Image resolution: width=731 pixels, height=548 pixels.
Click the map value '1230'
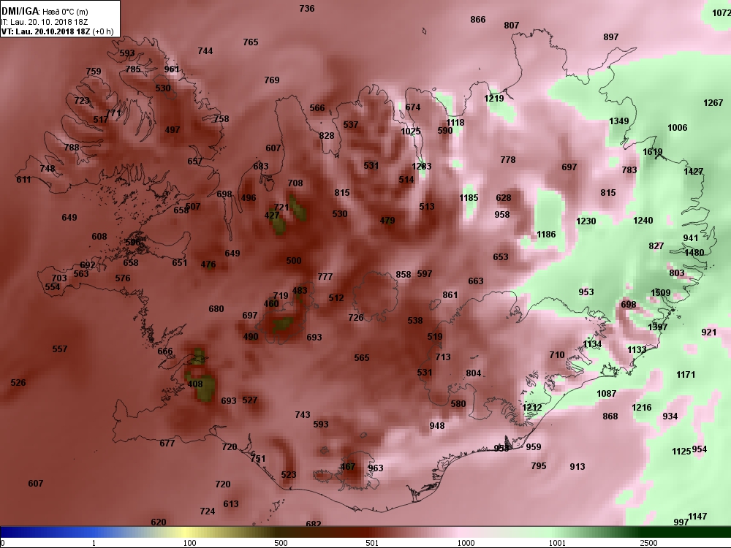(x=586, y=221)
